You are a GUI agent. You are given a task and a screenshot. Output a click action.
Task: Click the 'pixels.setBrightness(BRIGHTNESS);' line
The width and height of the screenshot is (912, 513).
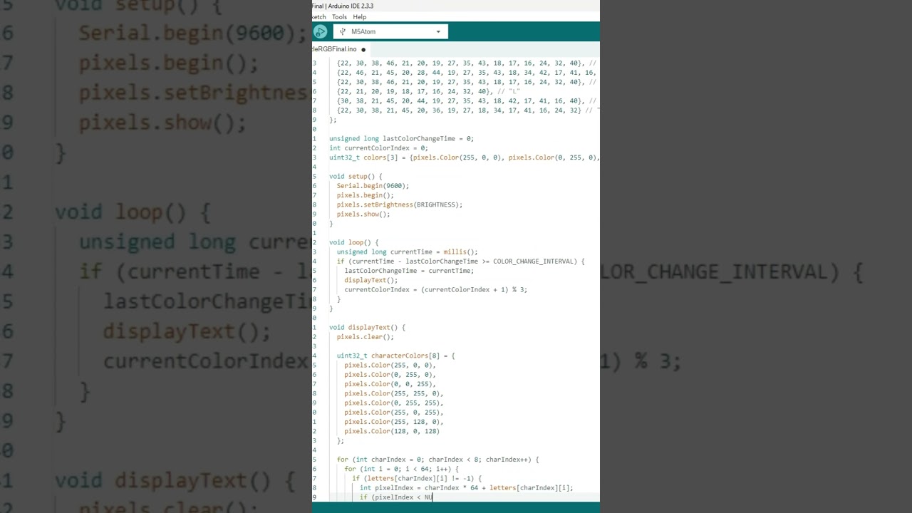[x=400, y=204]
